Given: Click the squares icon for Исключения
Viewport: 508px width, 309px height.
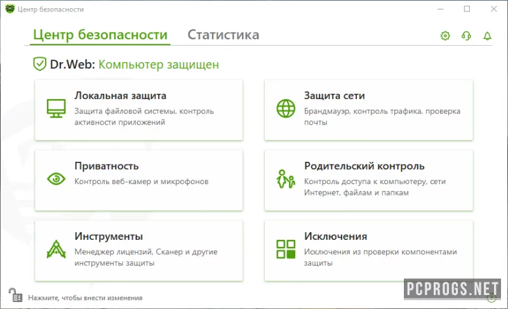Looking at the screenshot, I should point(286,249).
